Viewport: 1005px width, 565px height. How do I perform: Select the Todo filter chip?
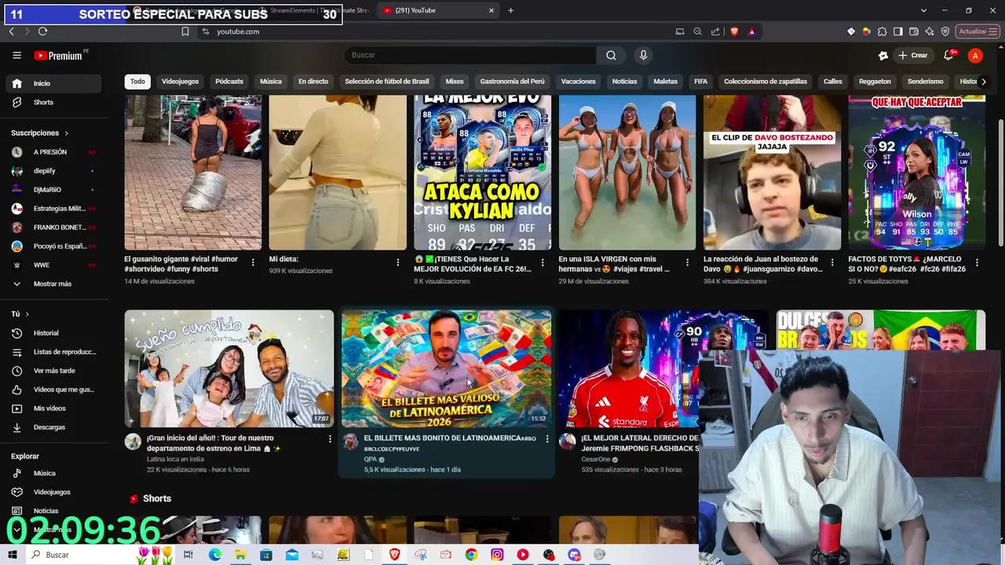pyautogui.click(x=137, y=82)
